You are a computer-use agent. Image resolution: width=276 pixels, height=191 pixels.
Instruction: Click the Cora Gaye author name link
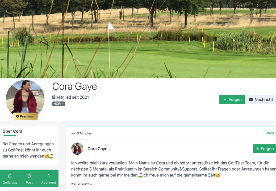(97, 149)
